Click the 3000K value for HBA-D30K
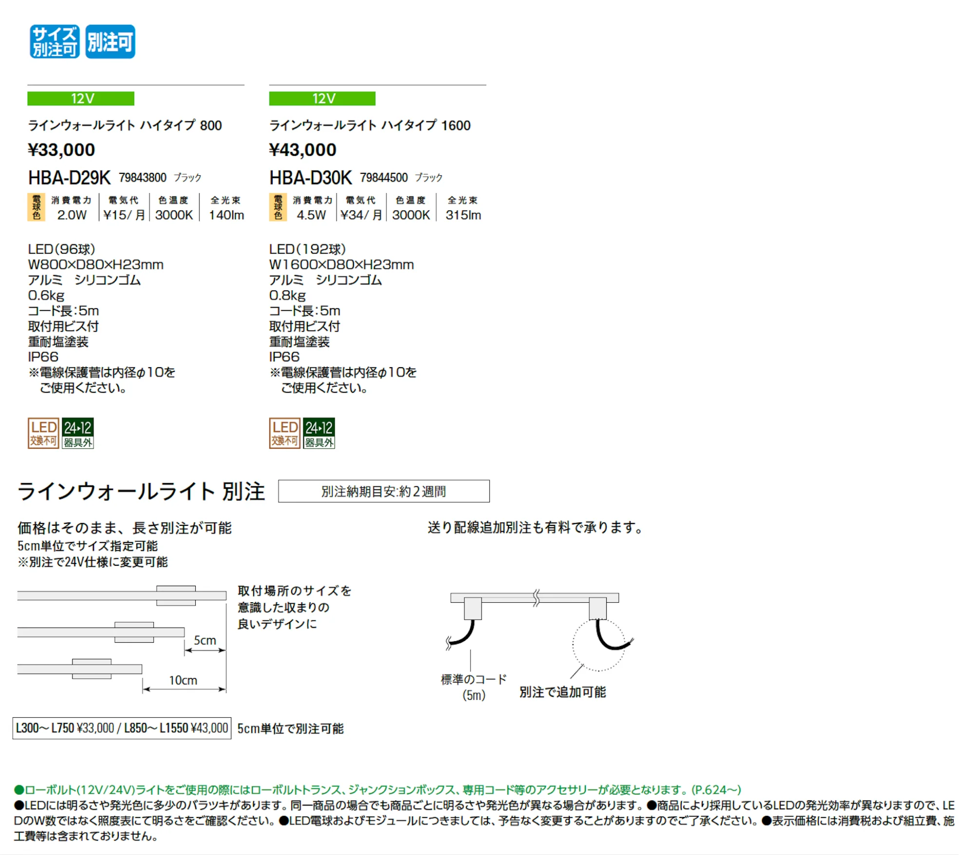 click(411, 215)
